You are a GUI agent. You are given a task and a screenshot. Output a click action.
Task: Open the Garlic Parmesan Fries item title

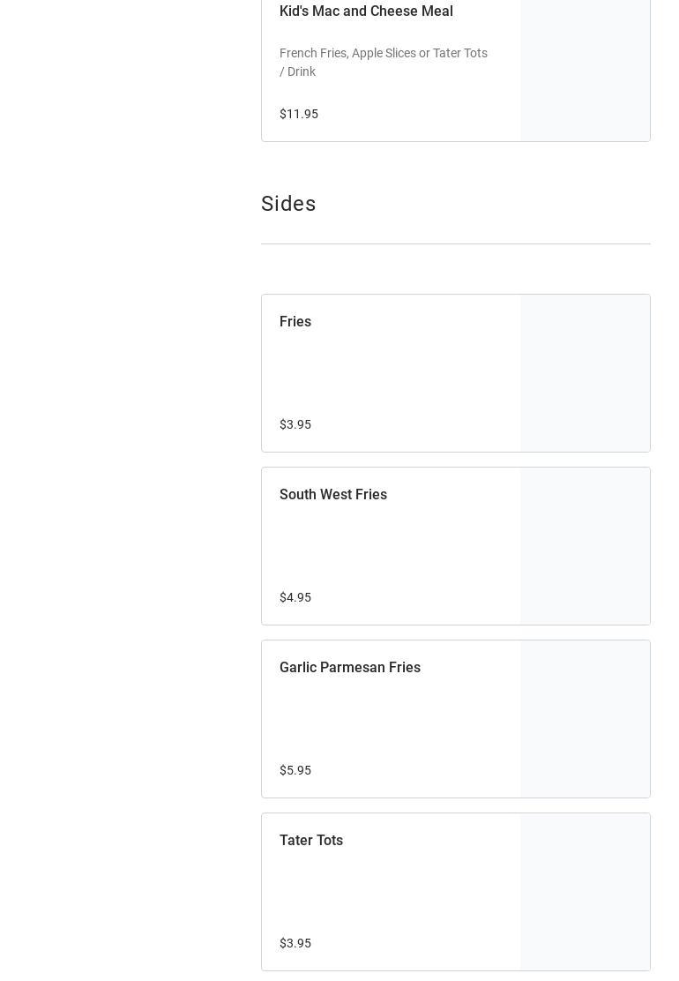[x=350, y=668]
